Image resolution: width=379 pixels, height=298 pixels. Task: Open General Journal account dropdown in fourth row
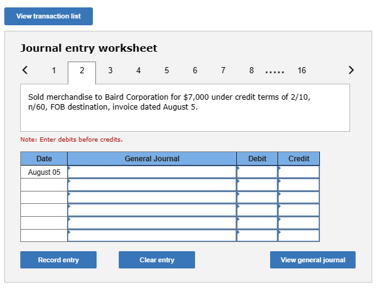point(152,210)
